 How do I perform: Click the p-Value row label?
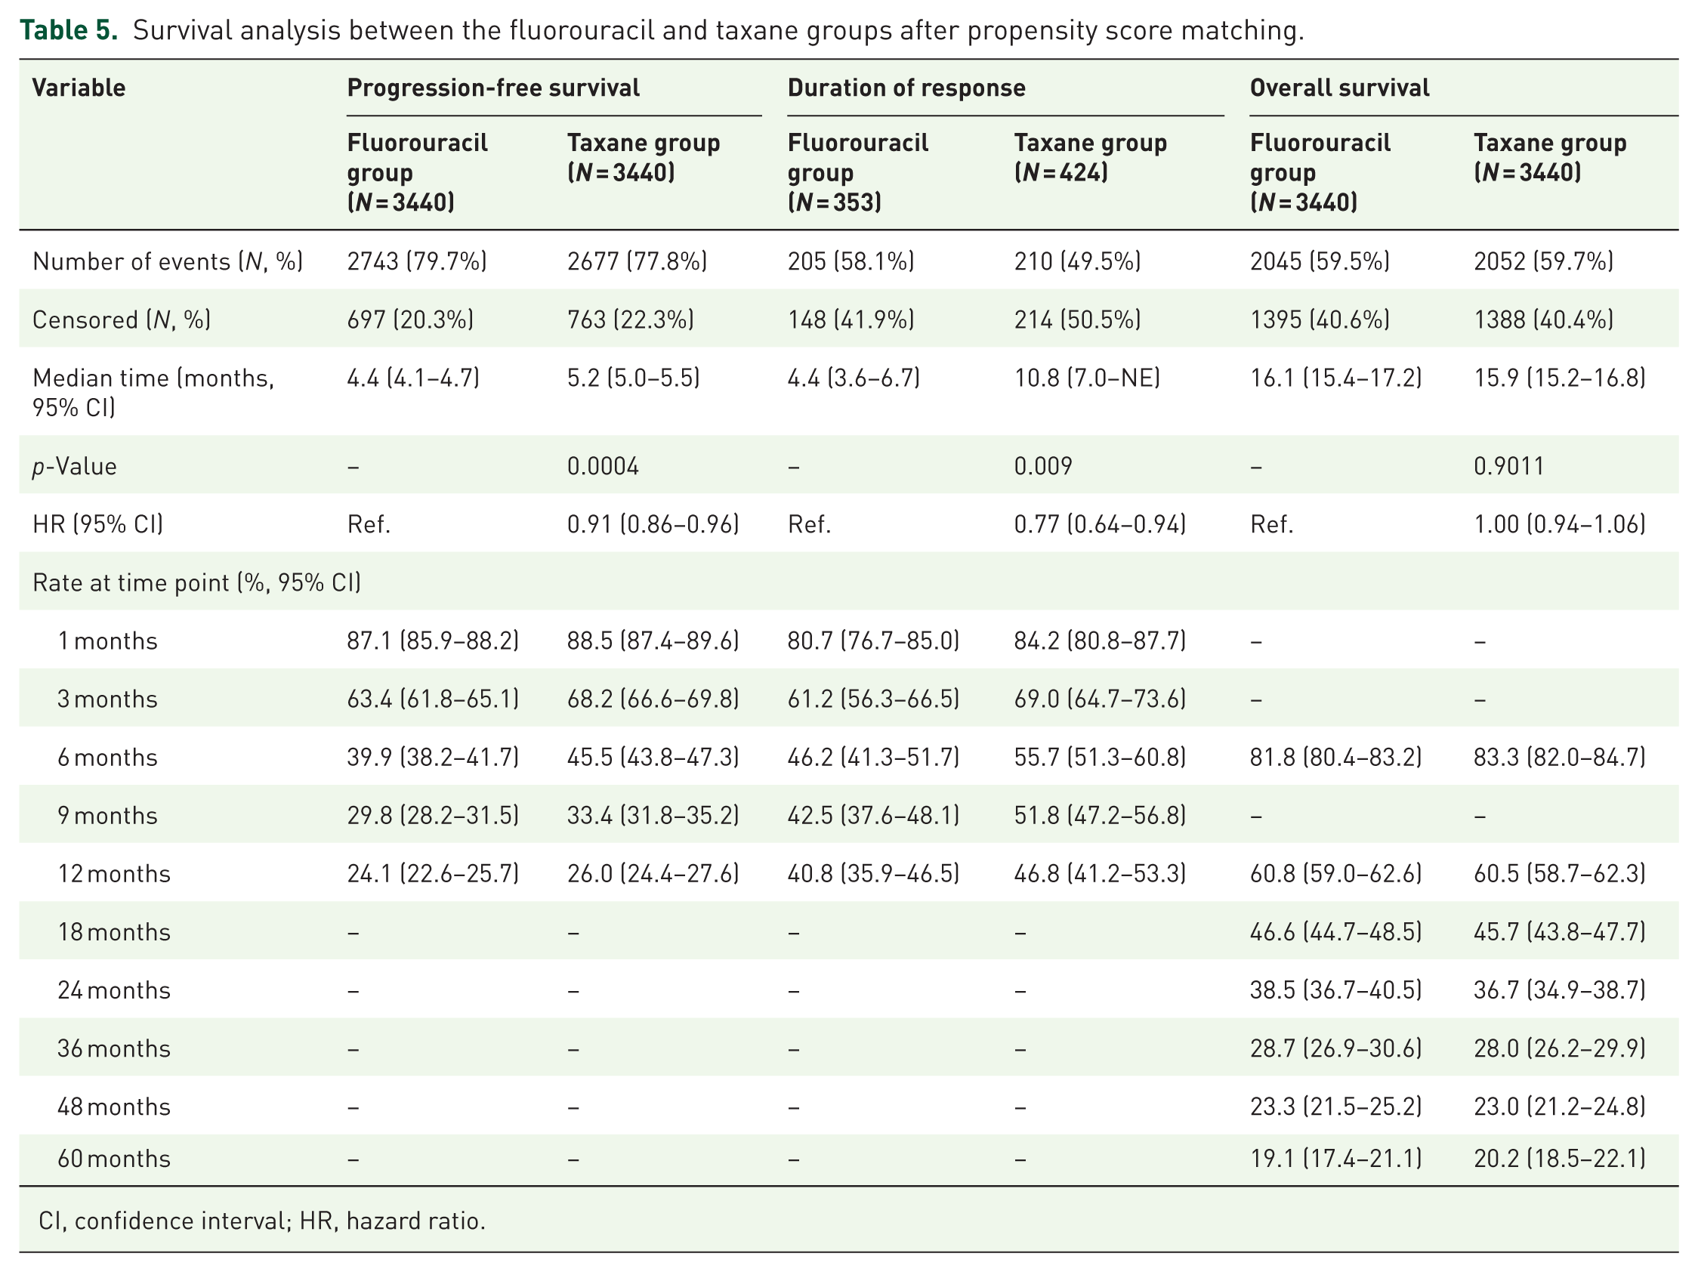pyautogui.click(x=75, y=466)
